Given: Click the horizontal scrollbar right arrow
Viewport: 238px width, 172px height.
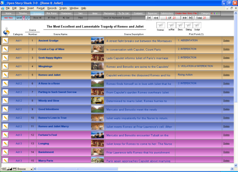Looking at the screenshot, I should pos(232,169).
